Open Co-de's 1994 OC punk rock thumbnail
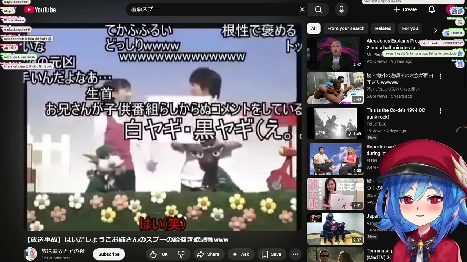Screen dimensions: 467x262 335,123
